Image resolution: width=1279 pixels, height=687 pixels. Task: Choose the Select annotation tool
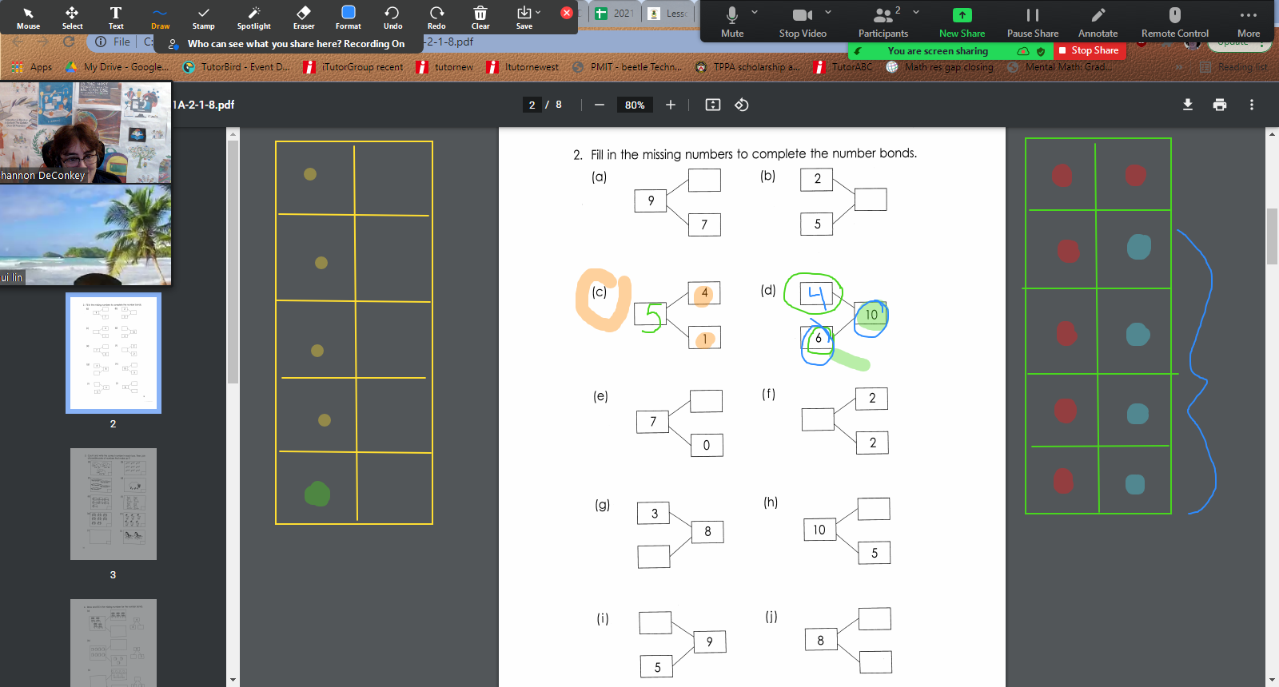(72, 18)
